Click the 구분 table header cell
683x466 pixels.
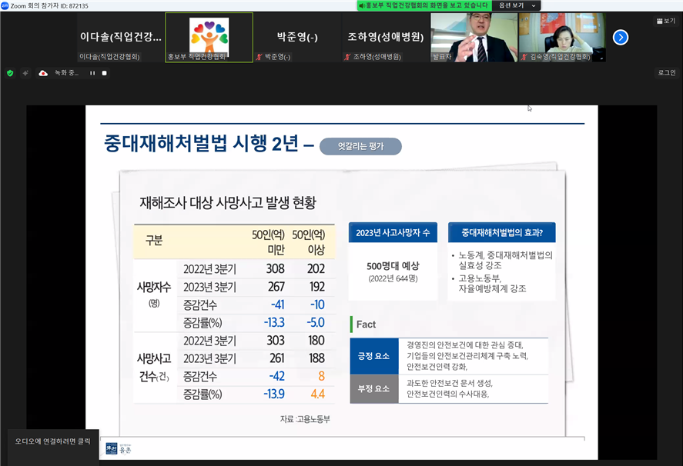pos(154,240)
